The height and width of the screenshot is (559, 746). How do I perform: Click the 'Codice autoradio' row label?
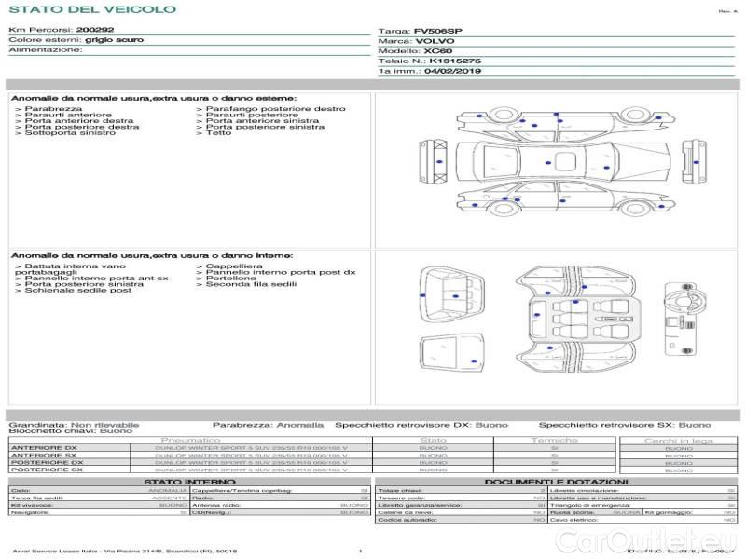407,520
